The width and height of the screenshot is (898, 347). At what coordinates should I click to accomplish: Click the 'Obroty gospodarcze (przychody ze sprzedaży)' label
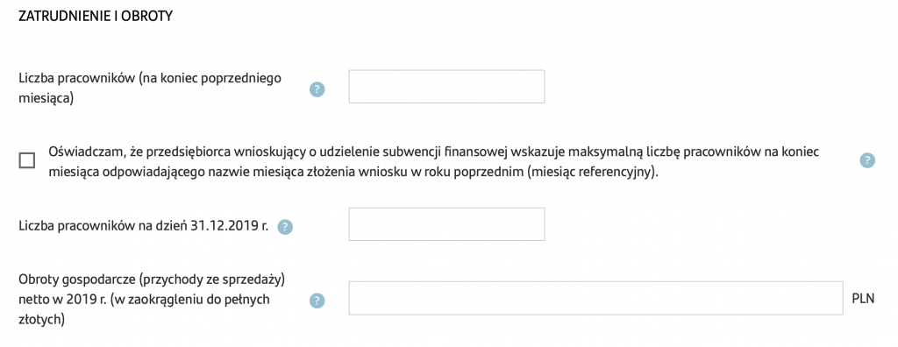click(x=152, y=280)
